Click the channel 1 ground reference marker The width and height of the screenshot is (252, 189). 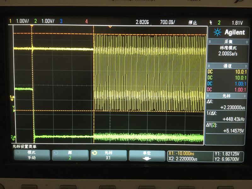[12, 98]
